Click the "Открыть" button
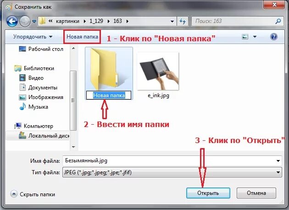Viewport: 289px width, 210px height. [208, 193]
